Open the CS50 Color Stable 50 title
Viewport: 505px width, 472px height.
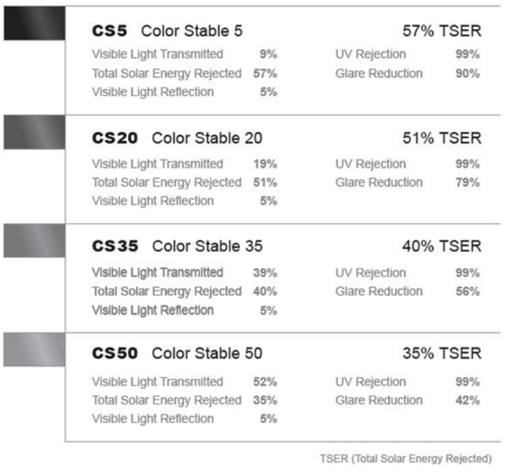177,354
